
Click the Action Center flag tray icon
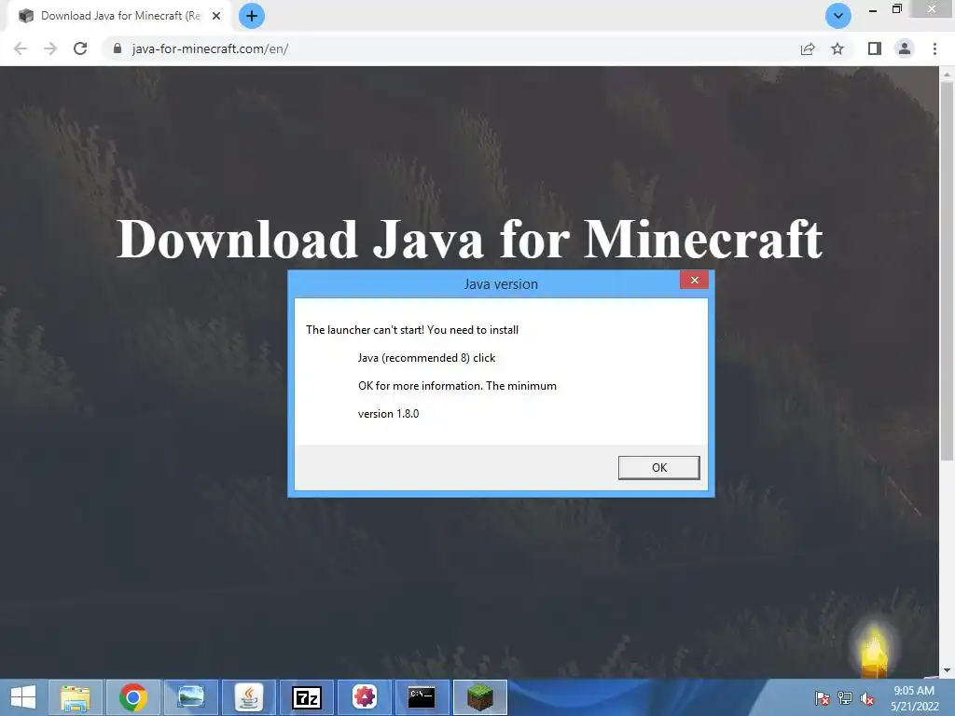coord(823,698)
